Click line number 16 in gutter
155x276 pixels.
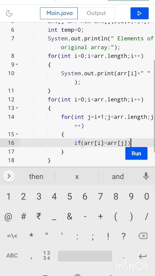point(11,143)
